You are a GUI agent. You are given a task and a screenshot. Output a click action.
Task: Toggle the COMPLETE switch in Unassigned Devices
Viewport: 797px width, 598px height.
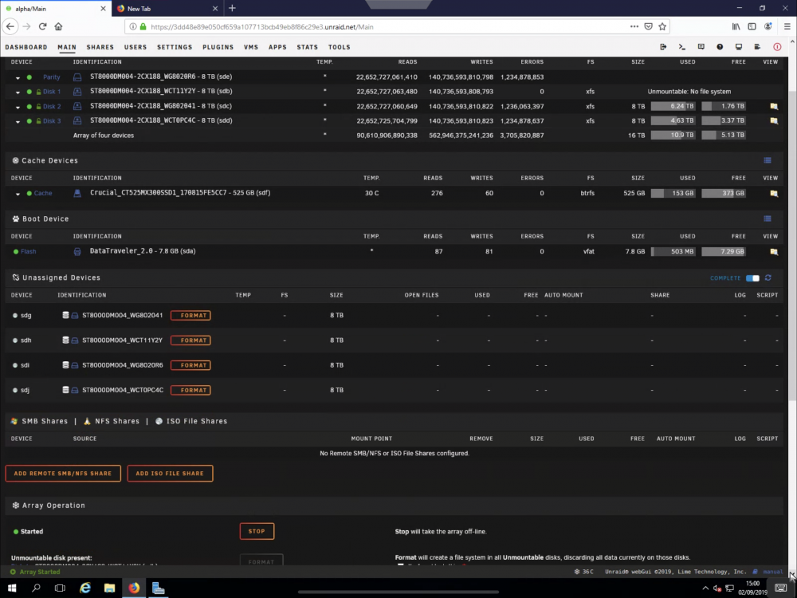752,278
